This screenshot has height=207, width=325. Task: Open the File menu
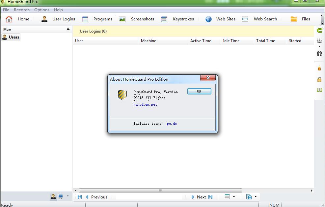[x=6, y=10]
